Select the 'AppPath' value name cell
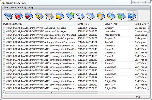This screenshot has height=100, width=152. 109,42
